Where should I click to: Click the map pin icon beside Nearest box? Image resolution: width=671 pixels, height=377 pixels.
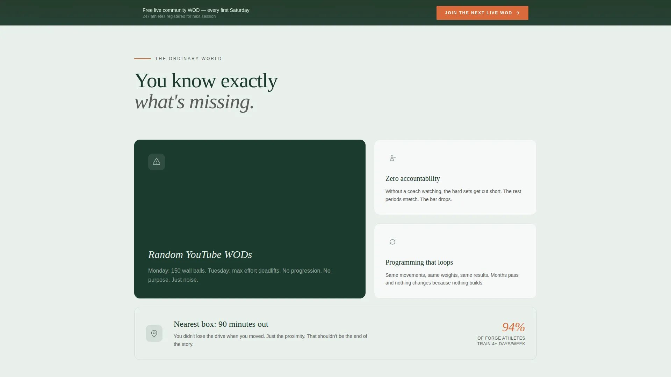[154, 333]
